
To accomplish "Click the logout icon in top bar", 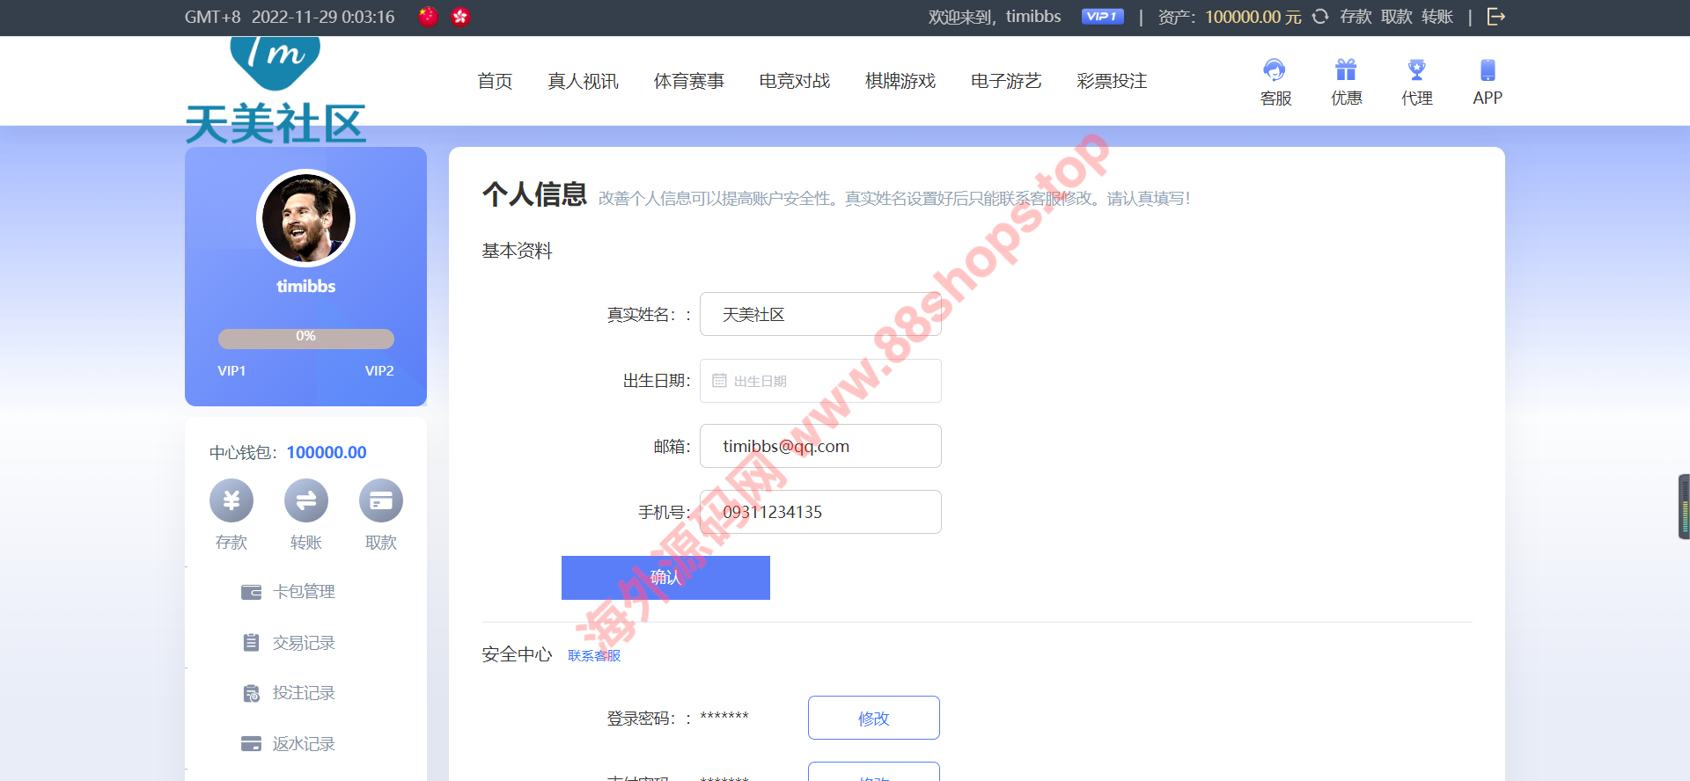I will [x=1495, y=17].
